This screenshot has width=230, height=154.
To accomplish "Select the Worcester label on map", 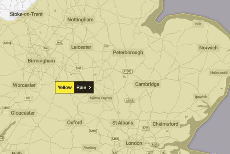I will click(24, 85).
